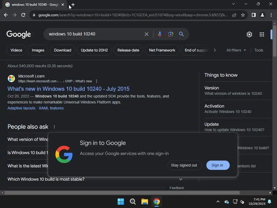The image size is (277, 208).
Task: Start voice search with the microphone
Action: [x=160, y=34]
